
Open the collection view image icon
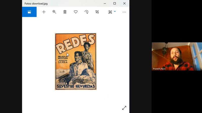point(29,12)
